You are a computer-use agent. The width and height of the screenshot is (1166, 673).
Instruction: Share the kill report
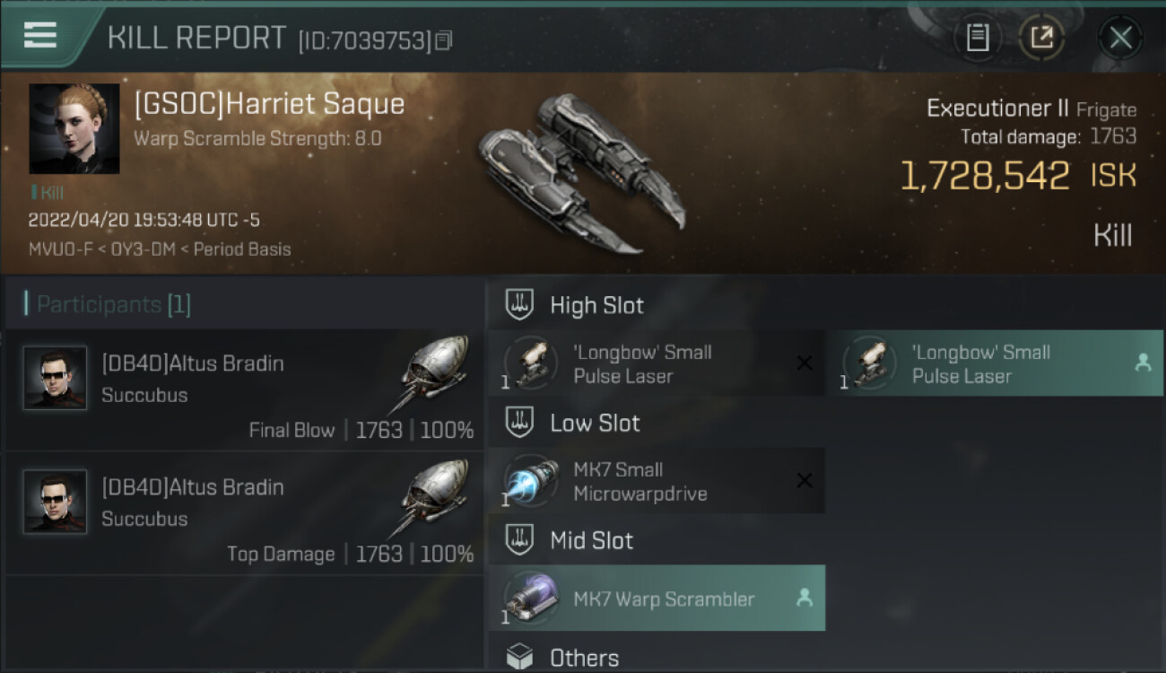(1041, 38)
